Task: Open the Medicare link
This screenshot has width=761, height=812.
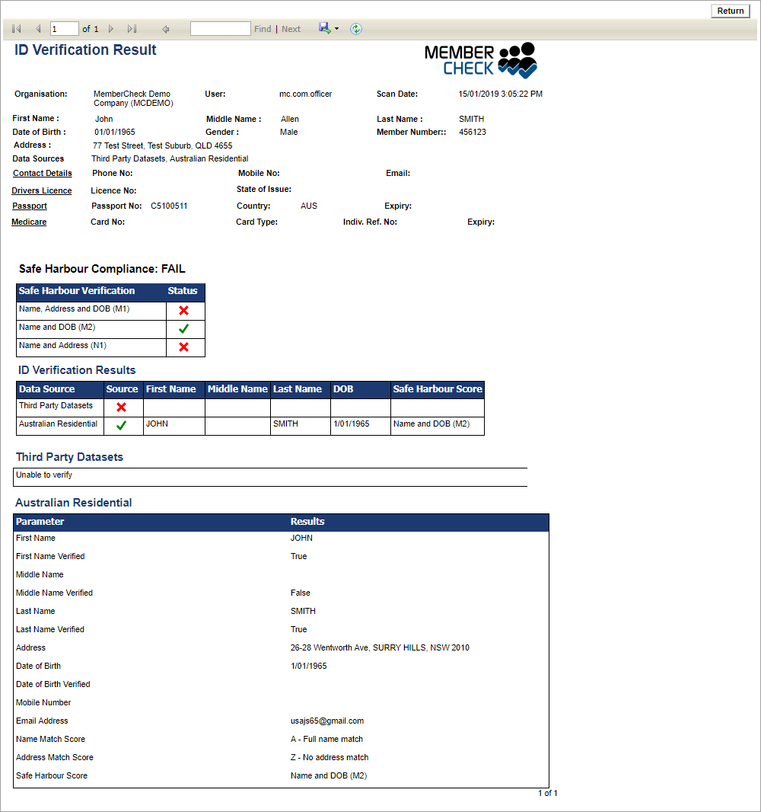Action: click(x=29, y=222)
